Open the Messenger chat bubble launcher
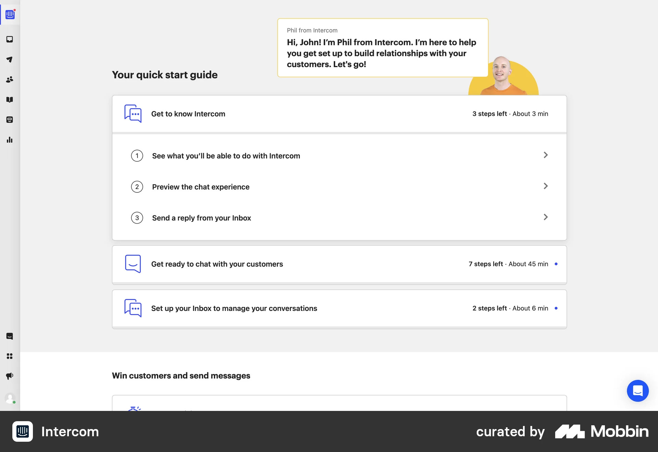This screenshot has height=452, width=658. (637, 391)
